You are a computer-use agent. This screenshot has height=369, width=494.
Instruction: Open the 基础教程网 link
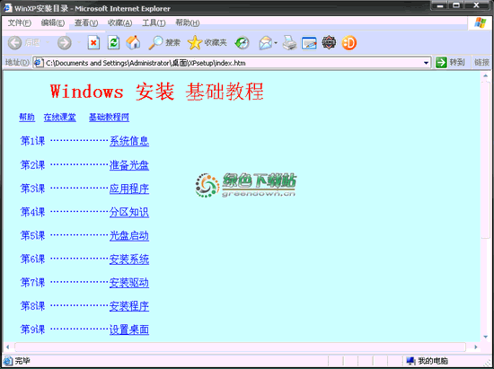(109, 117)
